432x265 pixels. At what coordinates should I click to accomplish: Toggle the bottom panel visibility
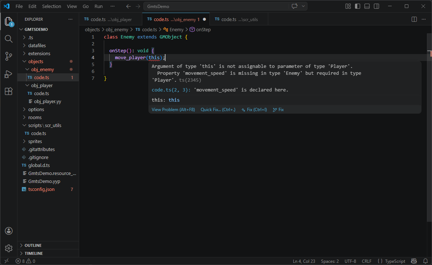(x=367, y=6)
